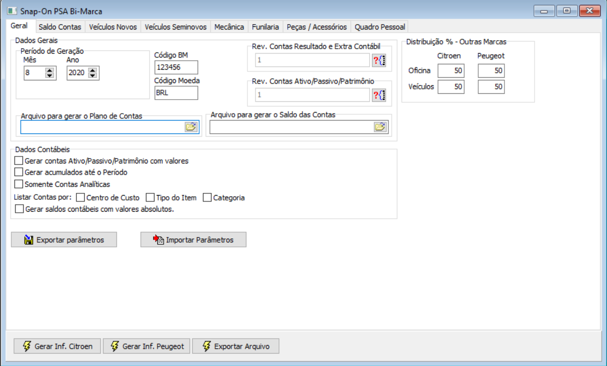Click the Veículos Peugeot percentage field
Viewport: 607px width, 366px height.
coord(491,87)
